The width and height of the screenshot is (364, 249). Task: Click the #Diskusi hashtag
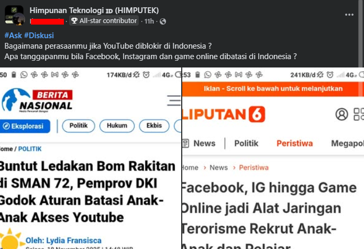click(x=39, y=36)
